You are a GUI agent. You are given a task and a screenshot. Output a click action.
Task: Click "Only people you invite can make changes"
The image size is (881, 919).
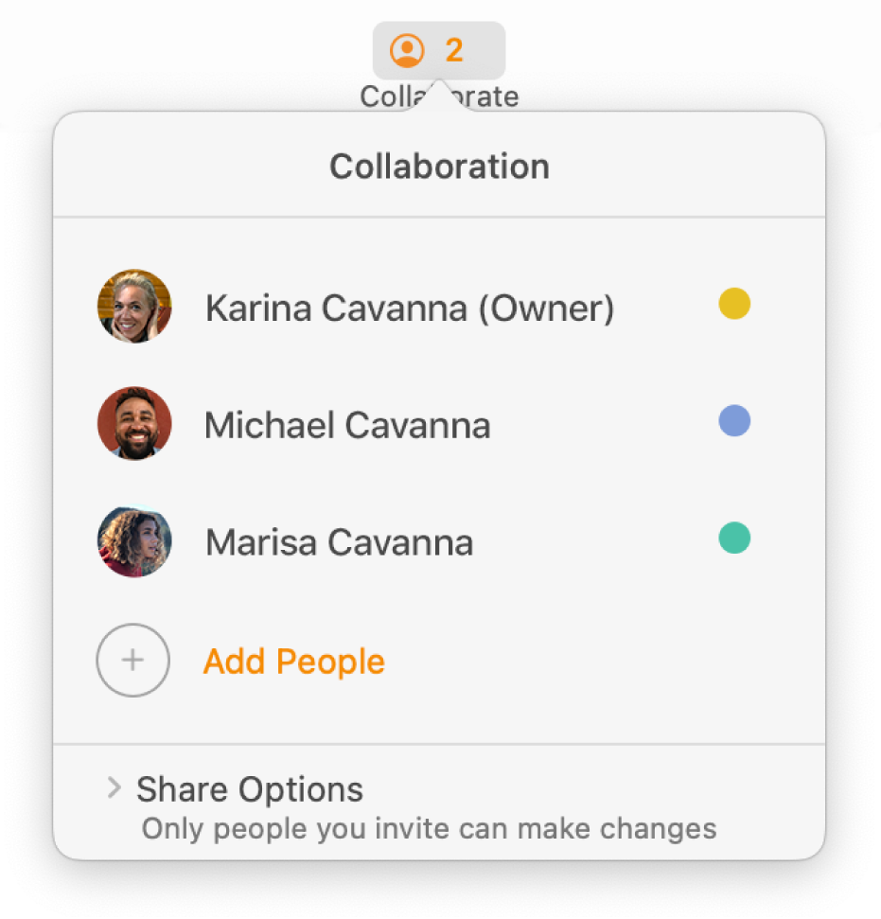(429, 830)
